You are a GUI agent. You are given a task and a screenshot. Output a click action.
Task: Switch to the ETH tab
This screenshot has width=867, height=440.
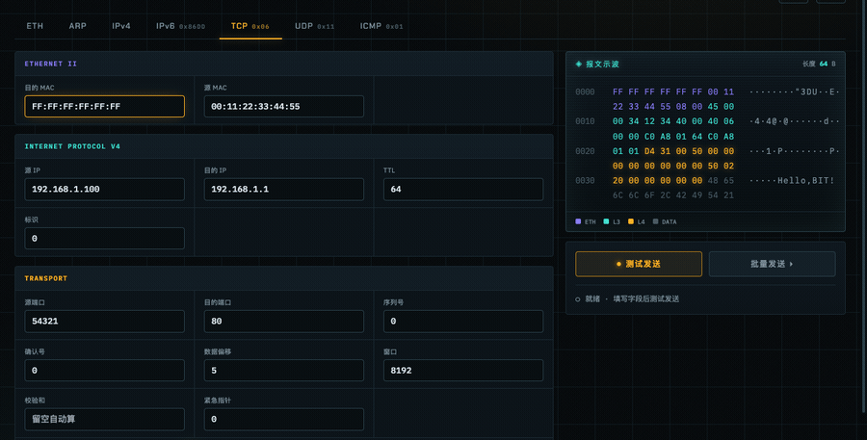coord(35,26)
